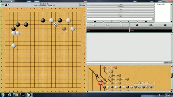Step back one move

(x=112, y=22)
